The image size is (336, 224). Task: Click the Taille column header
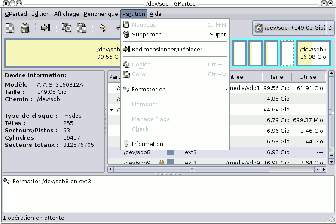point(276,77)
